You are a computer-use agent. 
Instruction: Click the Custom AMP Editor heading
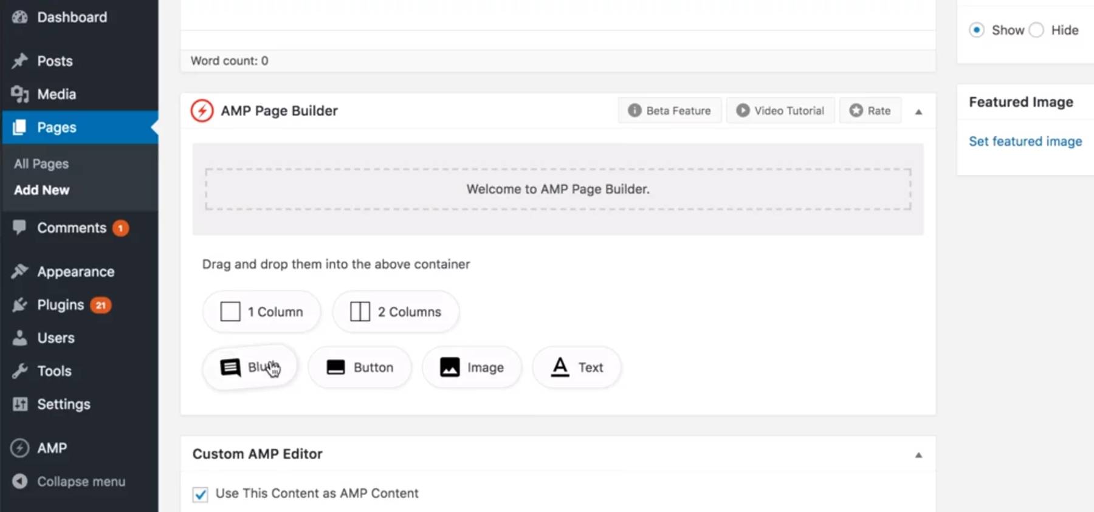pos(258,454)
